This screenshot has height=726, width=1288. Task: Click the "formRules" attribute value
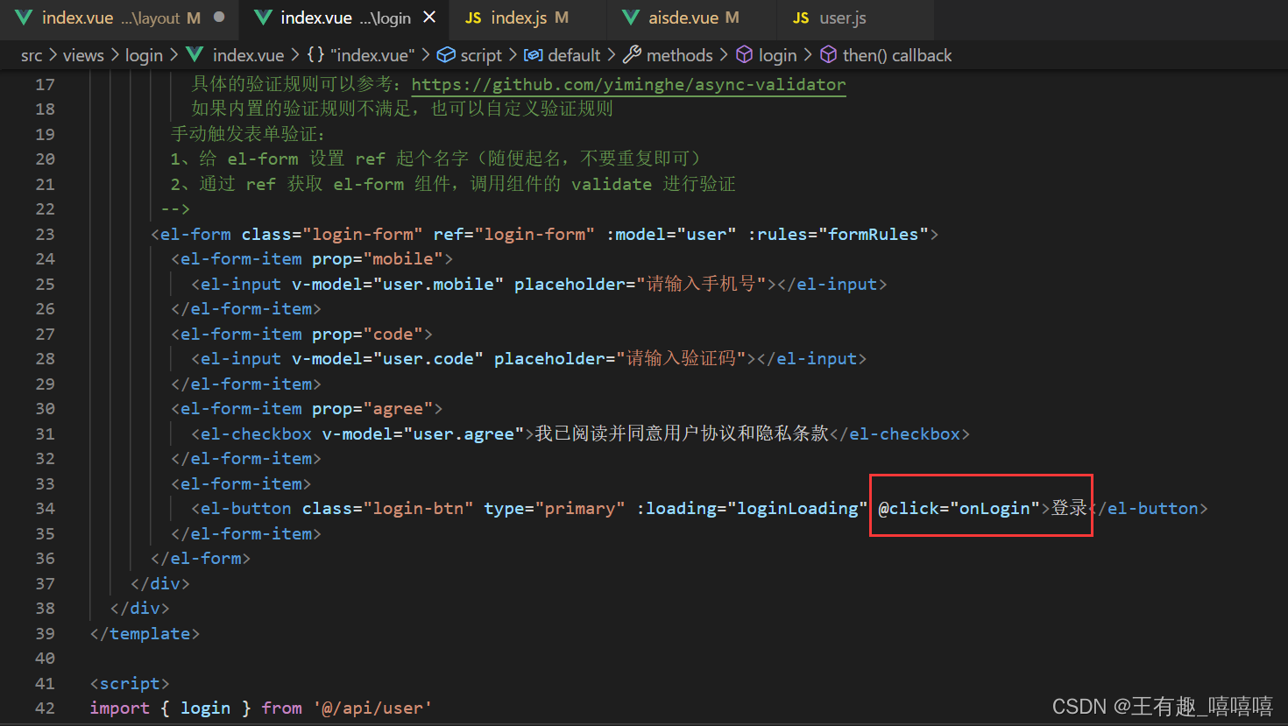pyautogui.click(x=874, y=234)
